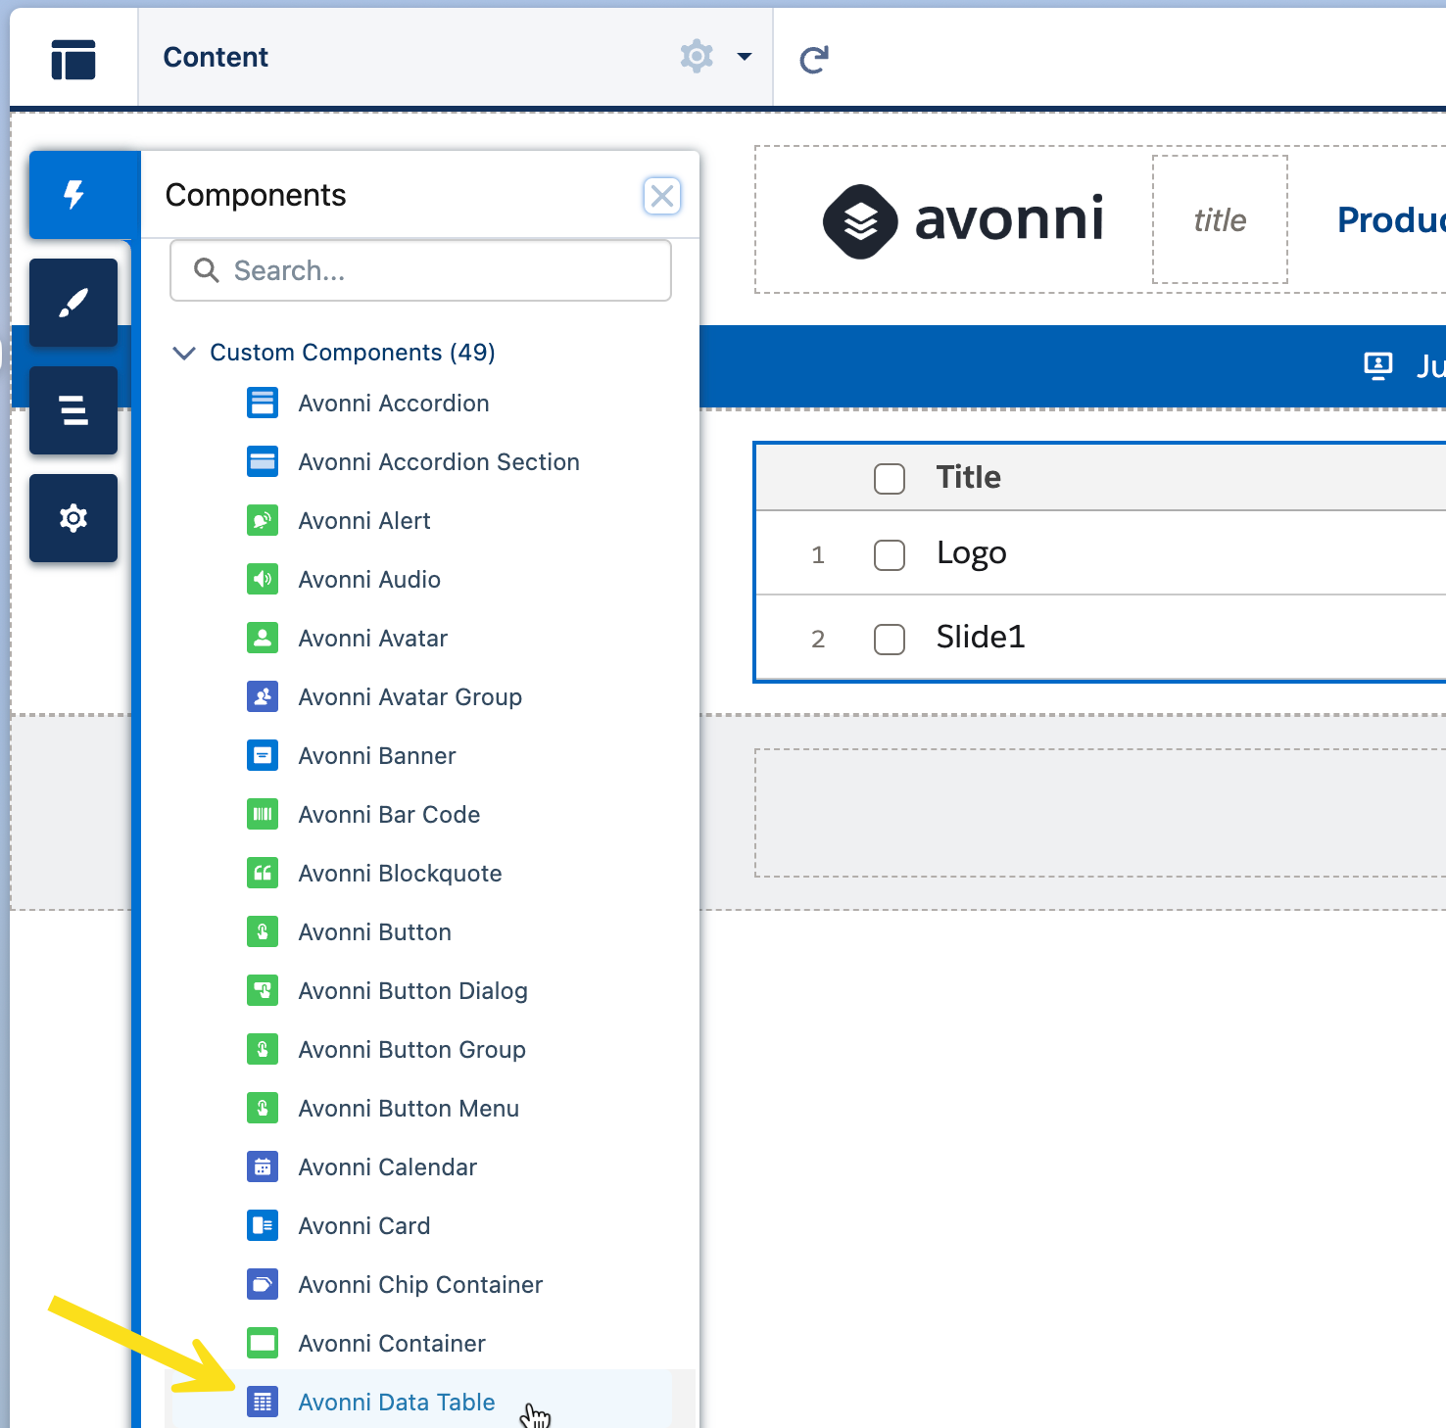1446x1428 pixels.
Task: Open the Components lightning bolt tab
Action: [74, 195]
